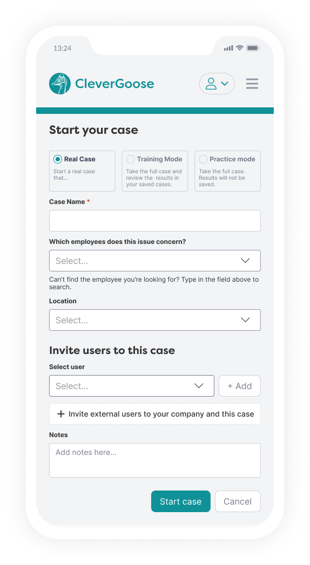This screenshot has height=565, width=310.
Task: Click the + Add user button
Action: click(240, 386)
